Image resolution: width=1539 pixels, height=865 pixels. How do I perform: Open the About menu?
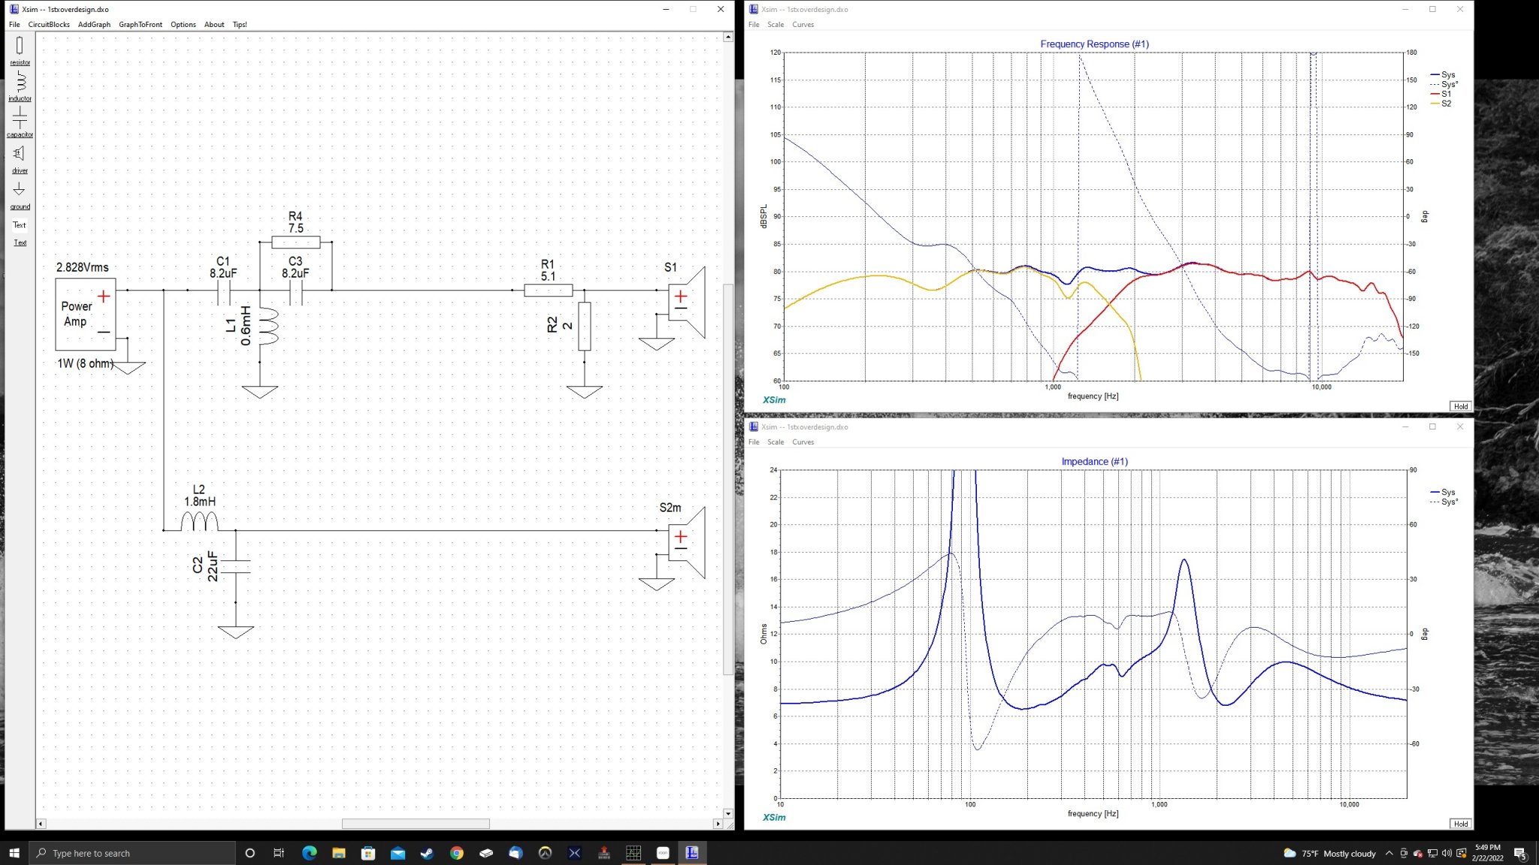214,25
